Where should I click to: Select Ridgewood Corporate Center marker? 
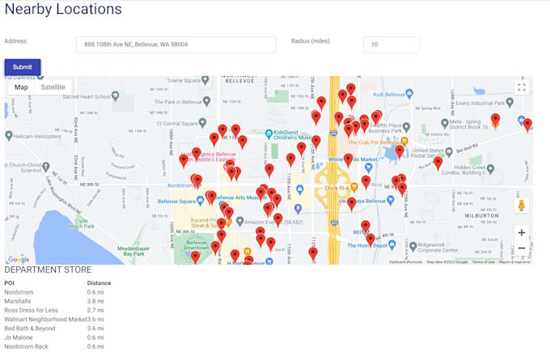[x=412, y=246]
